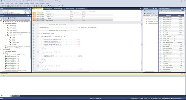This screenshot has width=186, height=100.
Task: Click the Open project folder icon
Action: [x=6, y=6]
